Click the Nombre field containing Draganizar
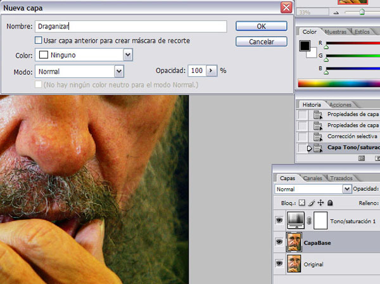 tap(131, 26)
